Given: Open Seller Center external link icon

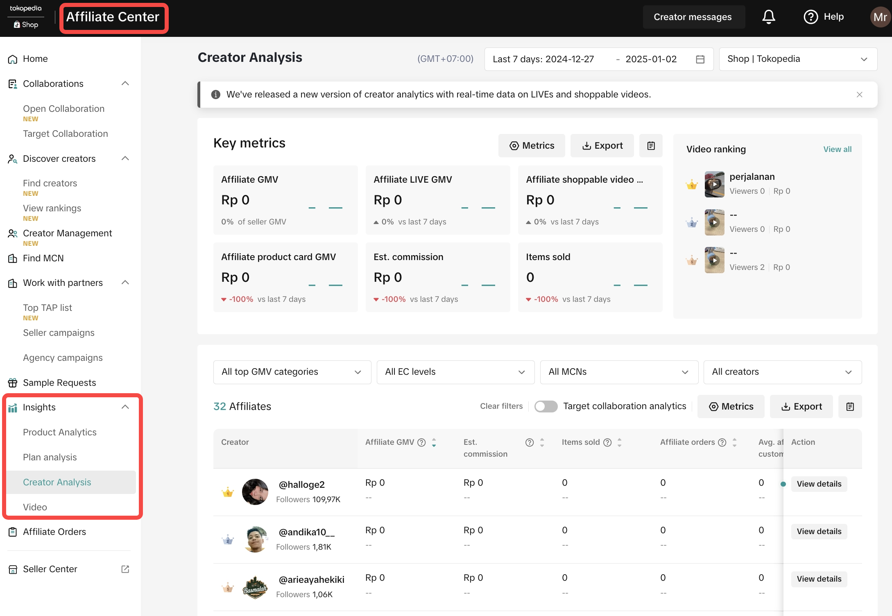Looking at the screenshot, I should 125,569.
